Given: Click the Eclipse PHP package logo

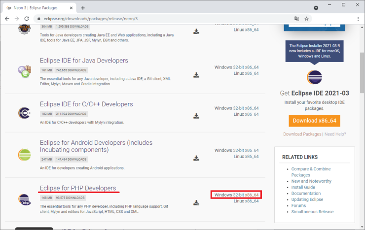Looking at the screenshot, I should click(24, 199).
